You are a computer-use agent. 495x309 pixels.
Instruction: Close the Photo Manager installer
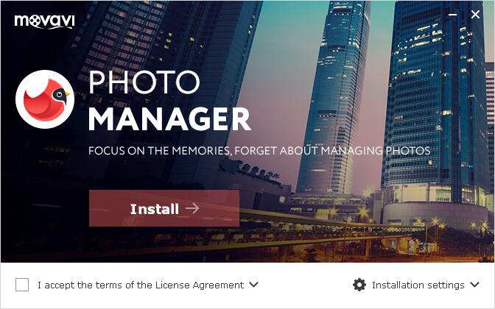(x=475, y=15)
